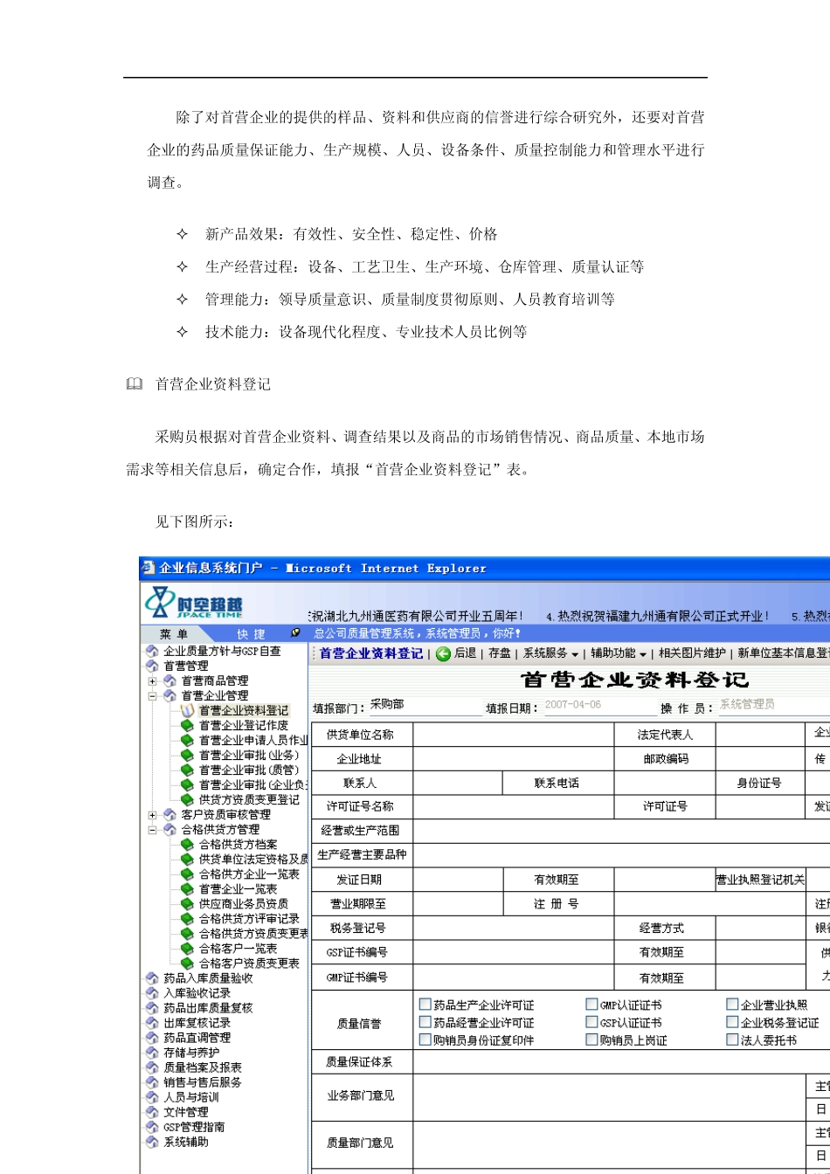Click the pin icon next to 快捷 tab
Image resolution: width=830 pixels, height=1174 pixels.
[296, 633]
